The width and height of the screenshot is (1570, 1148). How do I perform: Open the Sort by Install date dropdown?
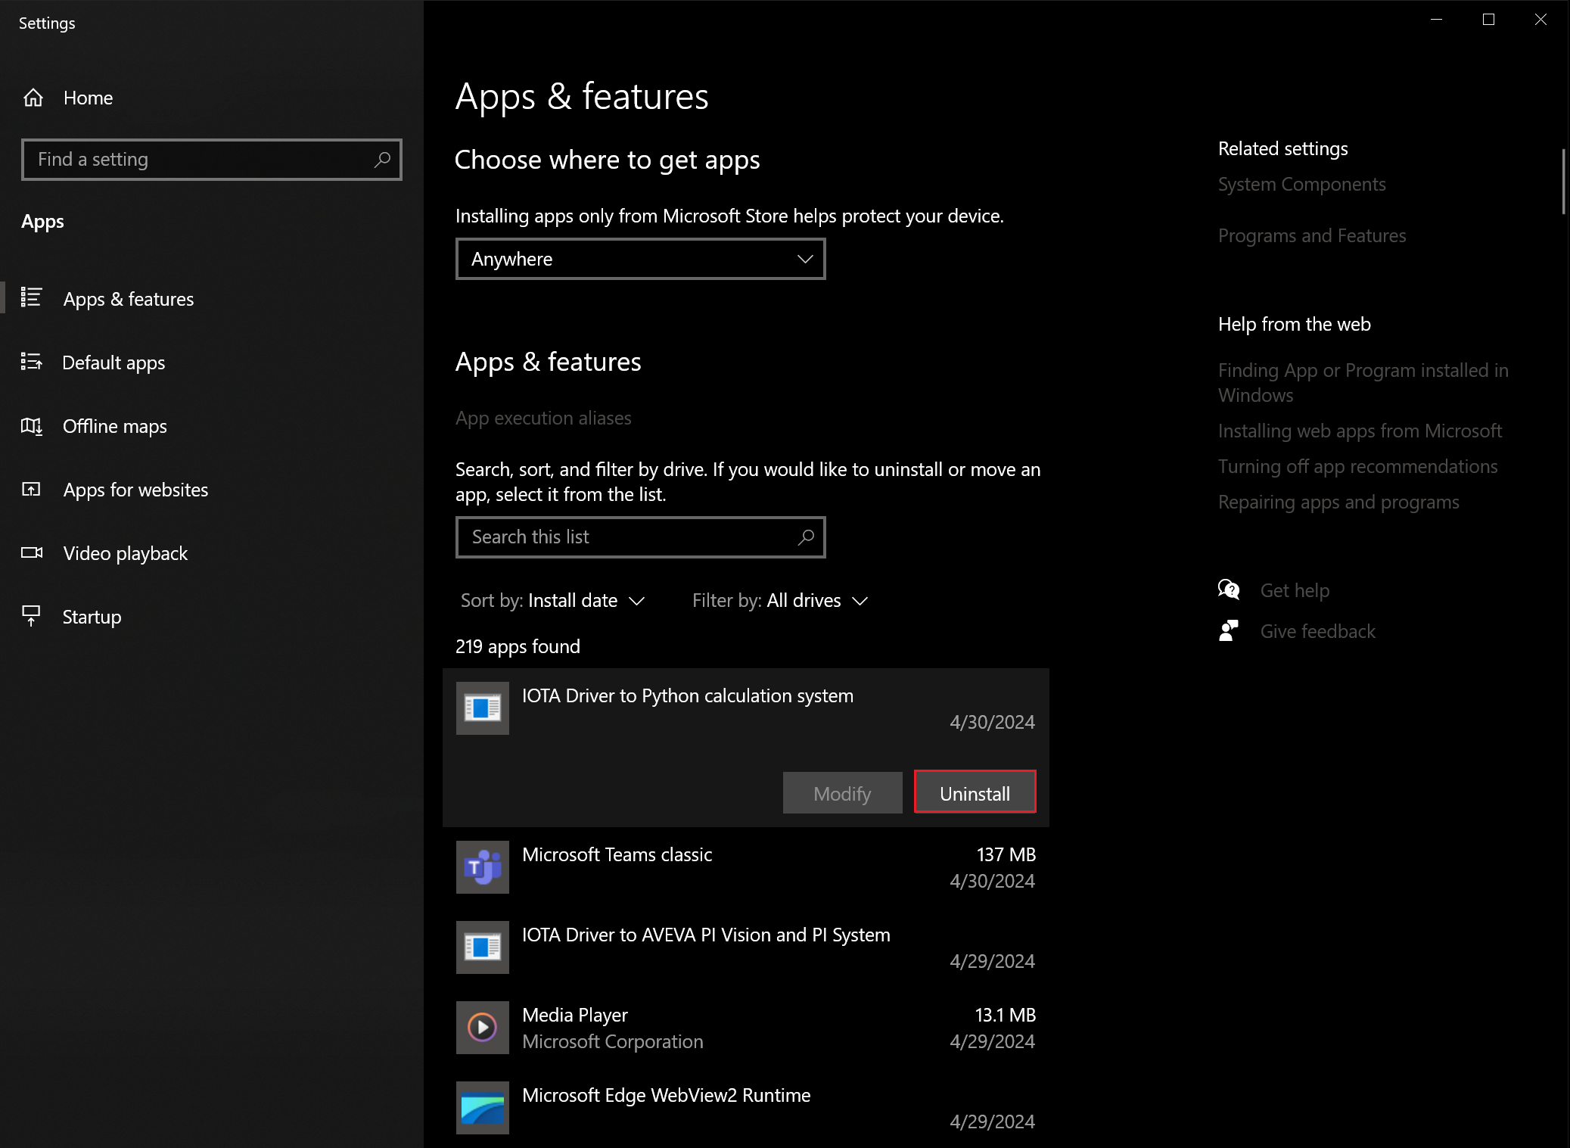coord(552,600)
